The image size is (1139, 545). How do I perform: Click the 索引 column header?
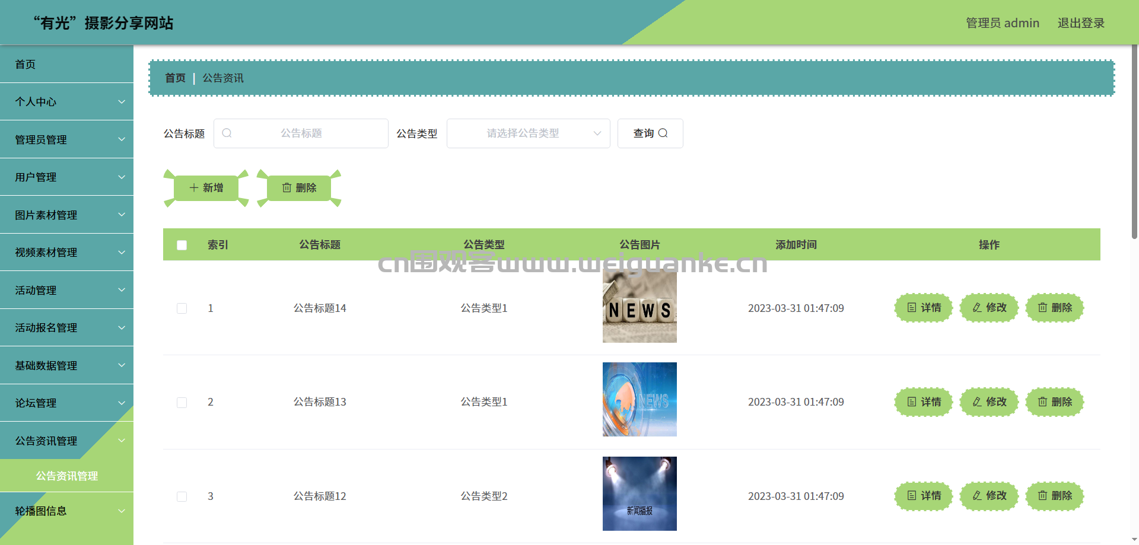tap(218, 245)
